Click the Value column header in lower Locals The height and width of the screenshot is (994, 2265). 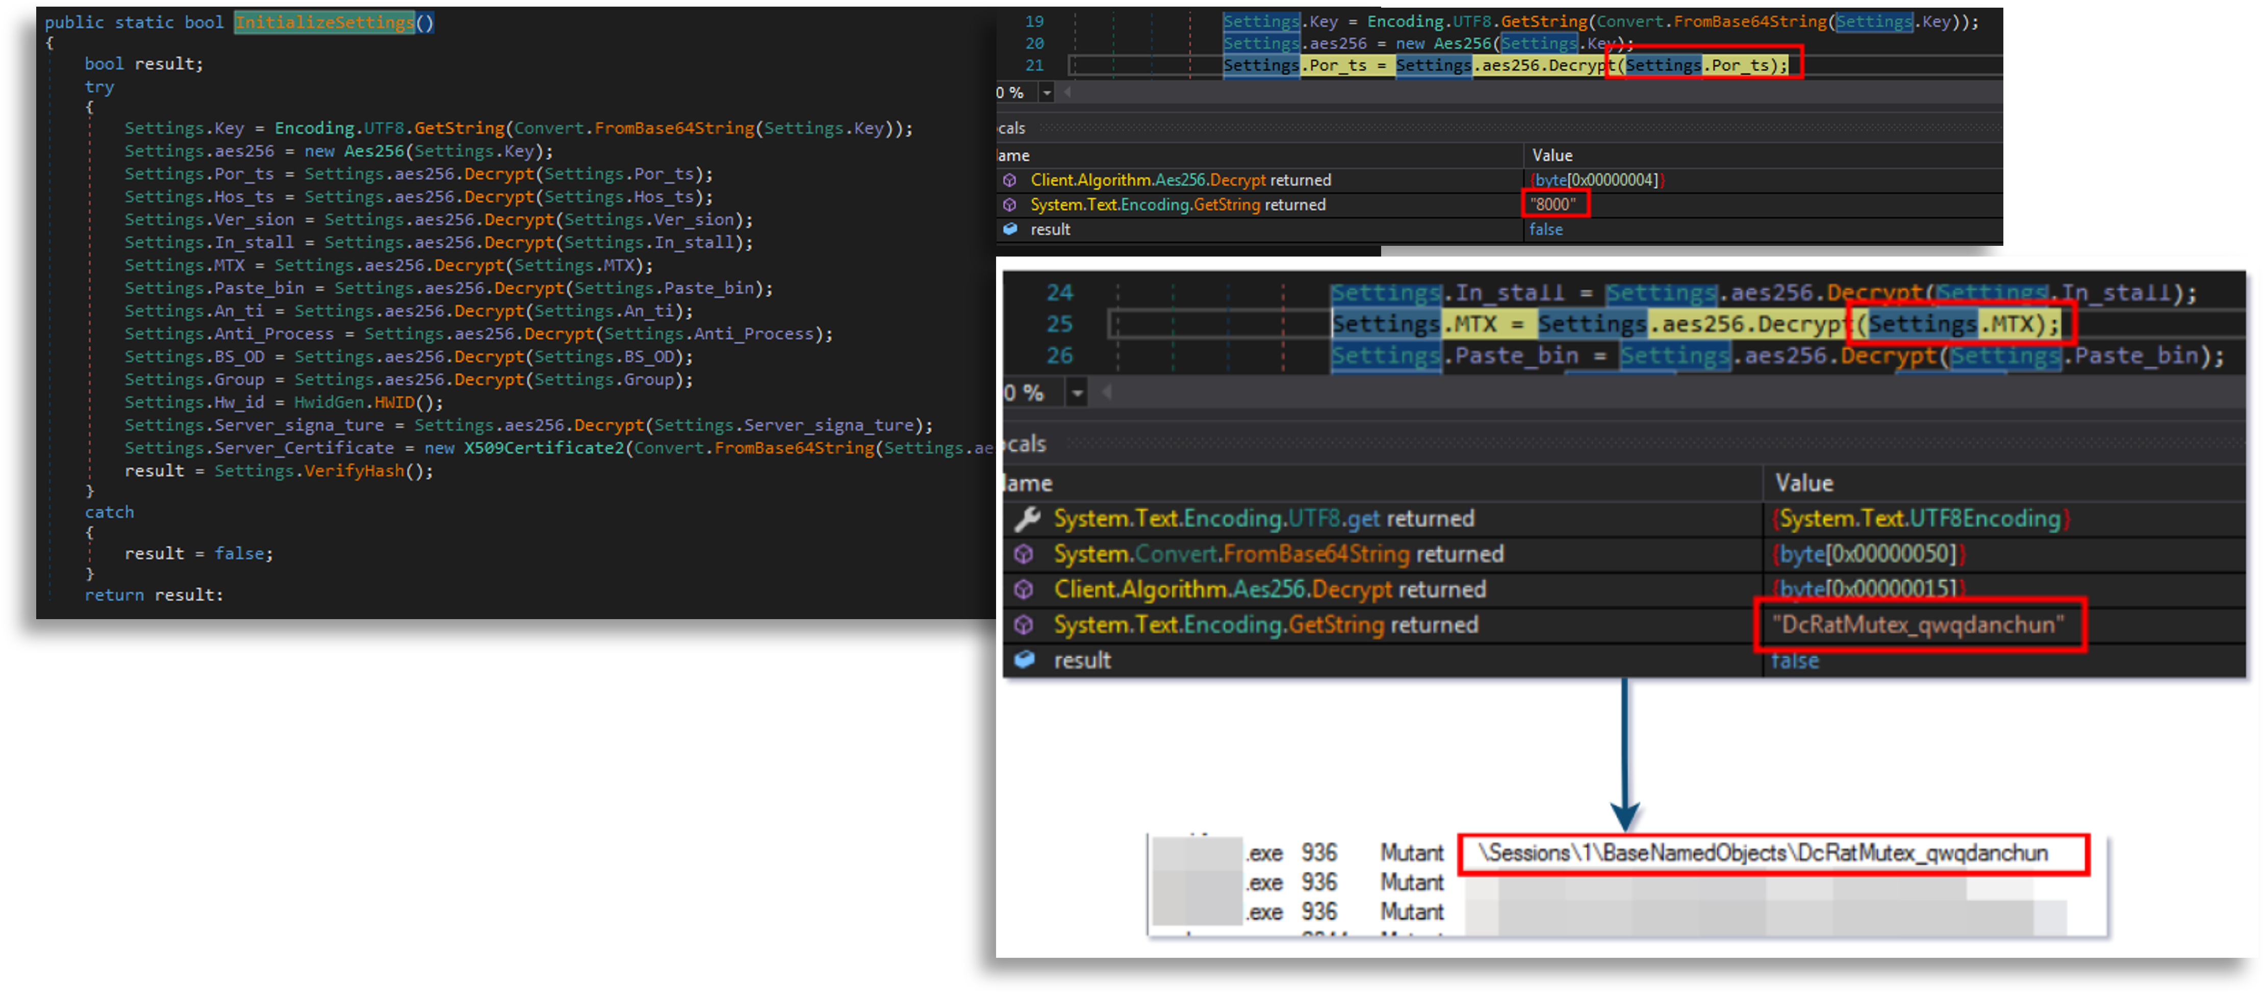tap(1803, 483)
